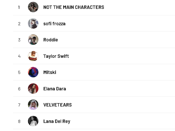
Task: Open VELVETEARS artist name link
Action: coord(57,105)
